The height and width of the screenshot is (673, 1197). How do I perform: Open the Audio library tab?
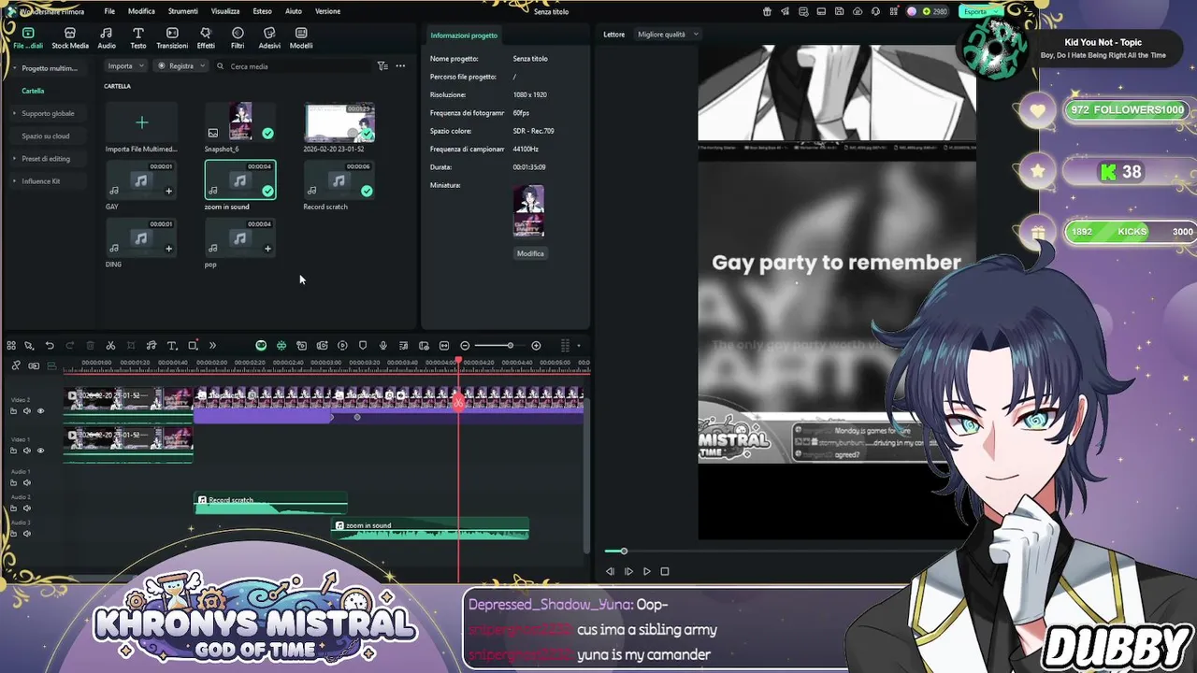pos(107,38)
